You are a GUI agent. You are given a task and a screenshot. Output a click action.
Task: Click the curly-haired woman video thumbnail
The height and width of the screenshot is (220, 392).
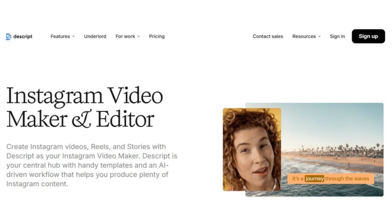pyautogui.click(x=252, y=149)
